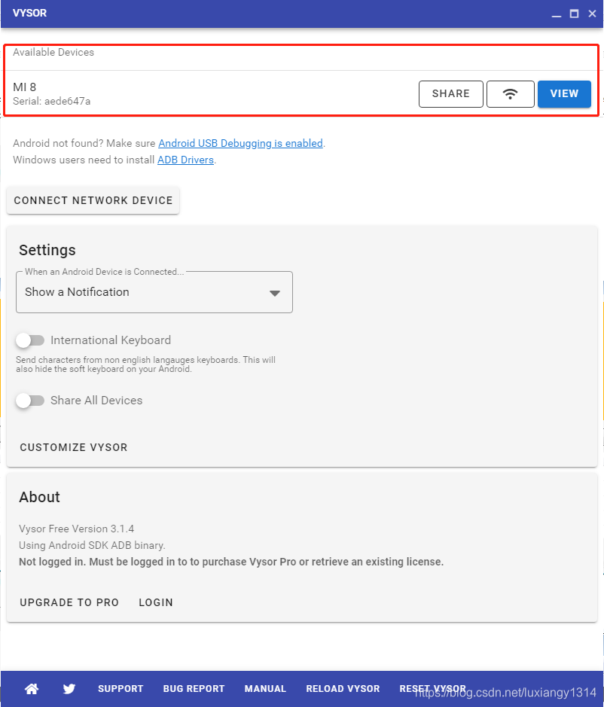Click the Share All Devices label

point(96,401)
